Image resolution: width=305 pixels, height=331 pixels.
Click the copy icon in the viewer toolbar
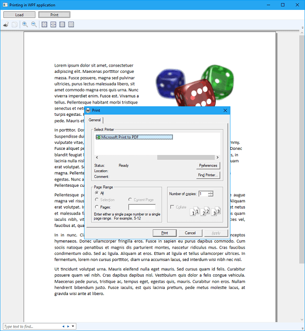pyautogui.click(x=15, y=24)
